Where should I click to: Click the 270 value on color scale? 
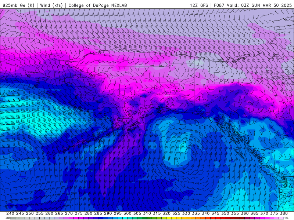69,213
